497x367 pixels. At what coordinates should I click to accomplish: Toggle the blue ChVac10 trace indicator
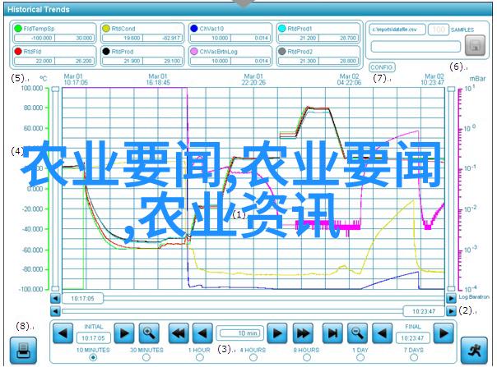pos(194,29)
